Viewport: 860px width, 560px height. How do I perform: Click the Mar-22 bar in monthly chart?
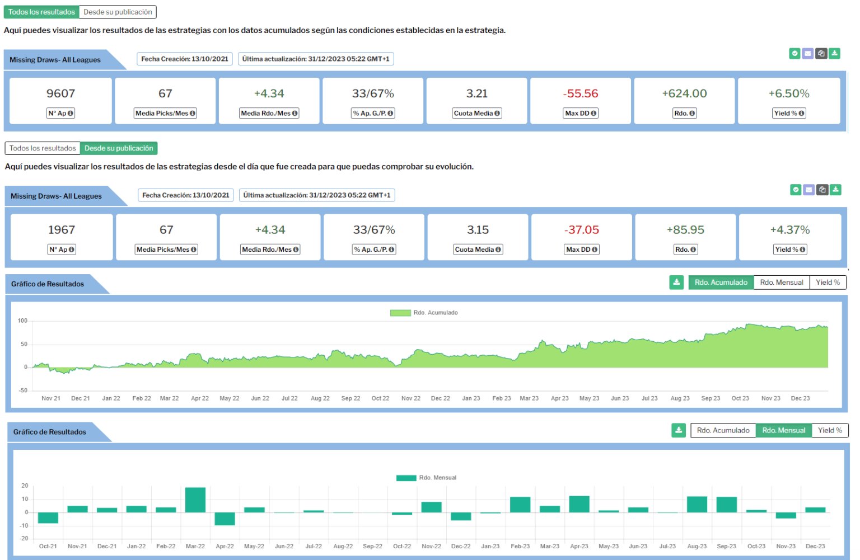pyautogui.click(x=195, y=500)
